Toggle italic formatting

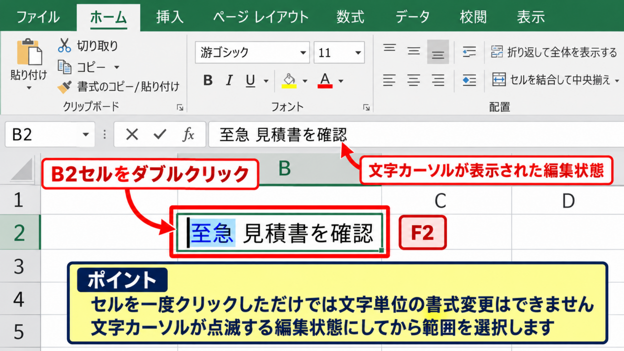[229, 80]
